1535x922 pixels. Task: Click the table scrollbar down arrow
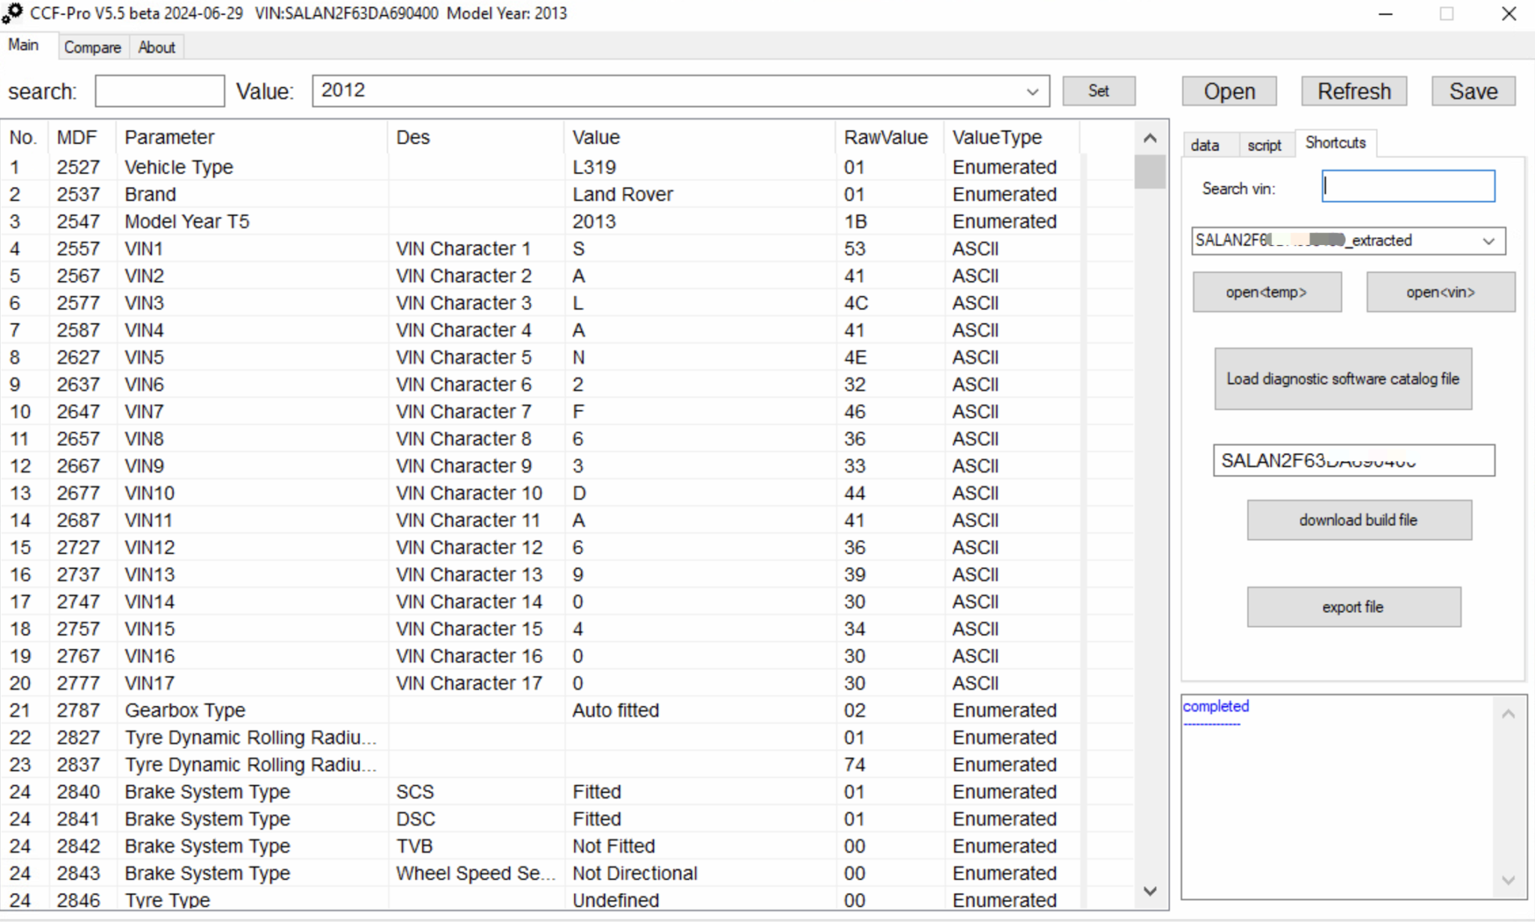tap(1150, 891)
